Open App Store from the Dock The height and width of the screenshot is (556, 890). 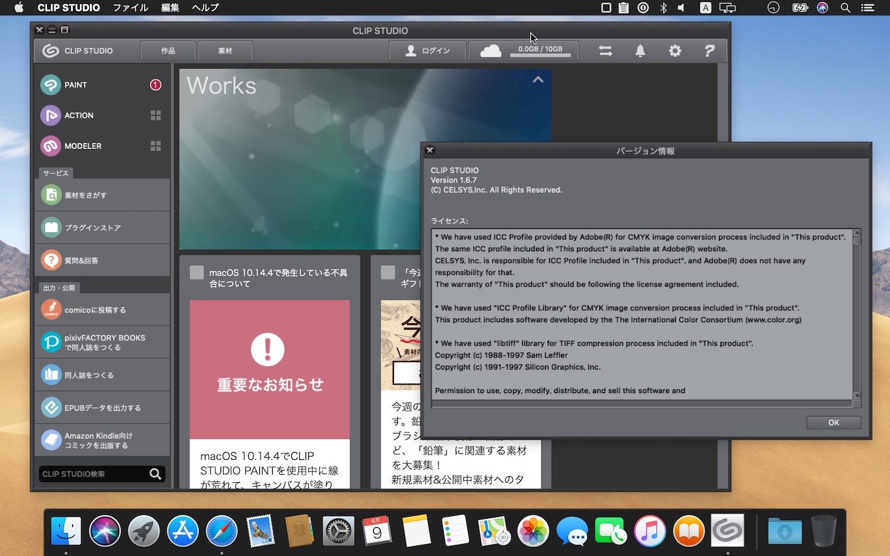point(183,530)
